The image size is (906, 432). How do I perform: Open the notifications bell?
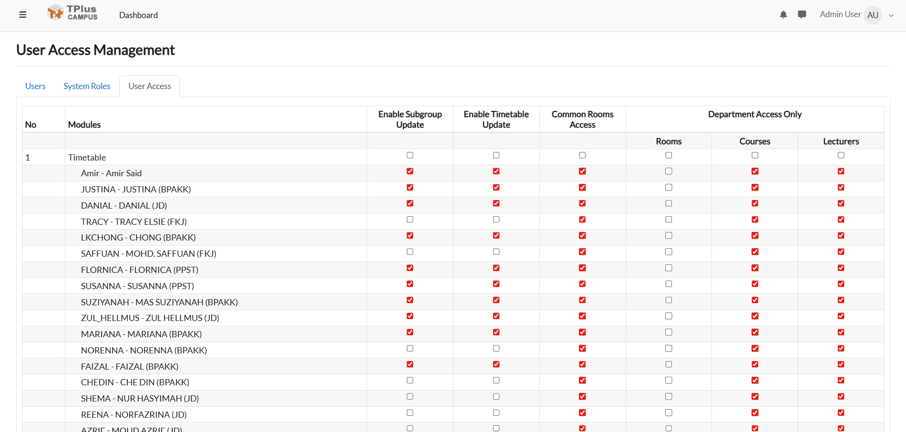783,15
